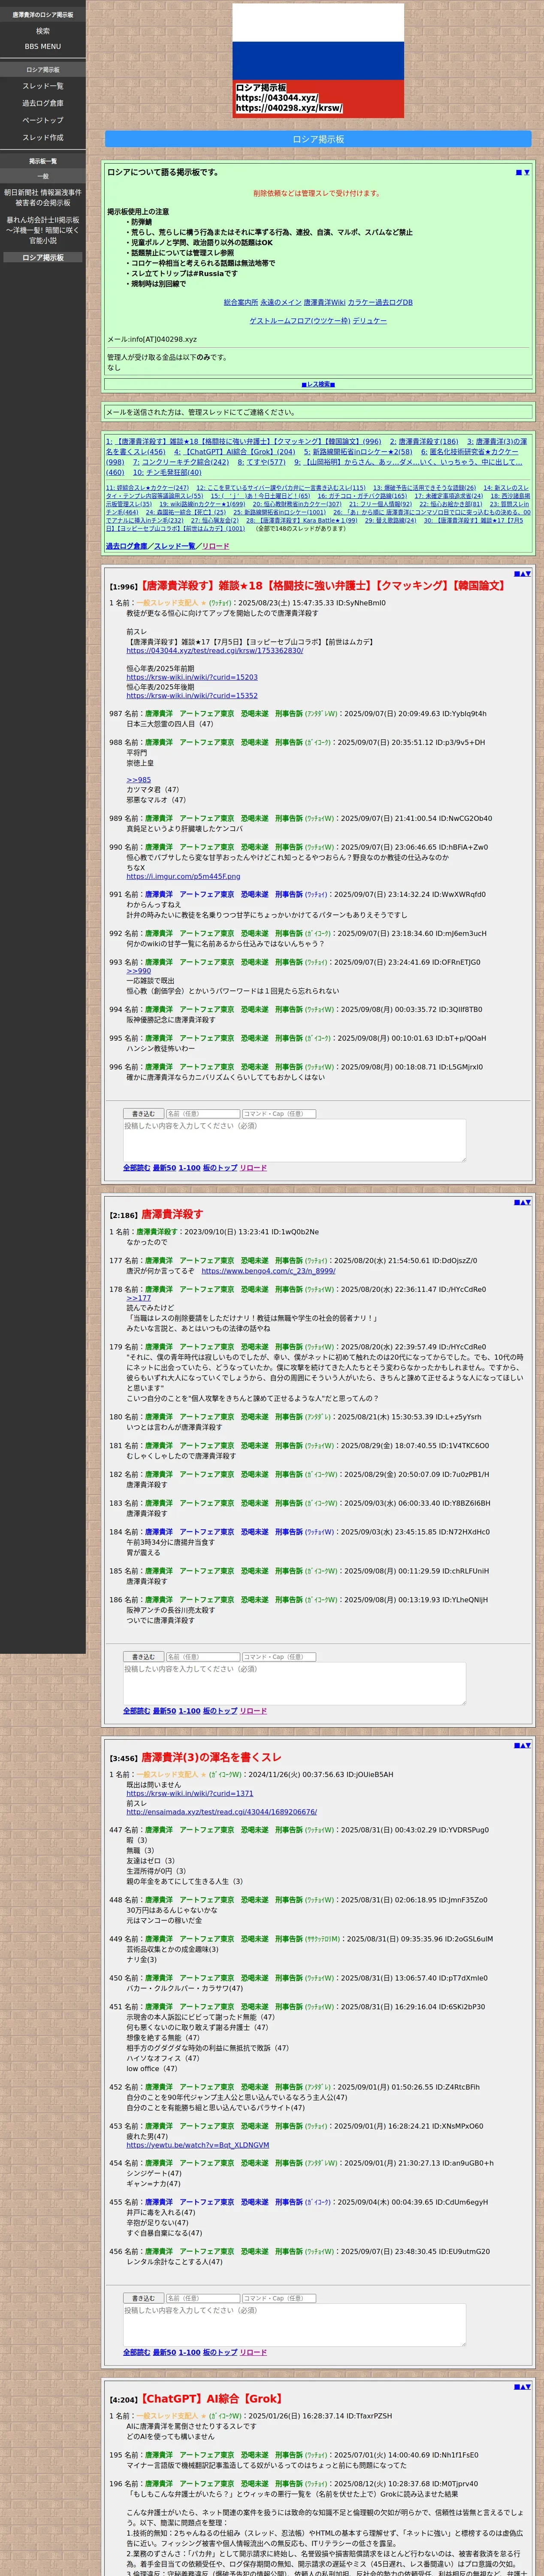Open krsw-wiki curid=15352 link
This screenshot has height=2576, width=544.
click(x=192, y=696)
